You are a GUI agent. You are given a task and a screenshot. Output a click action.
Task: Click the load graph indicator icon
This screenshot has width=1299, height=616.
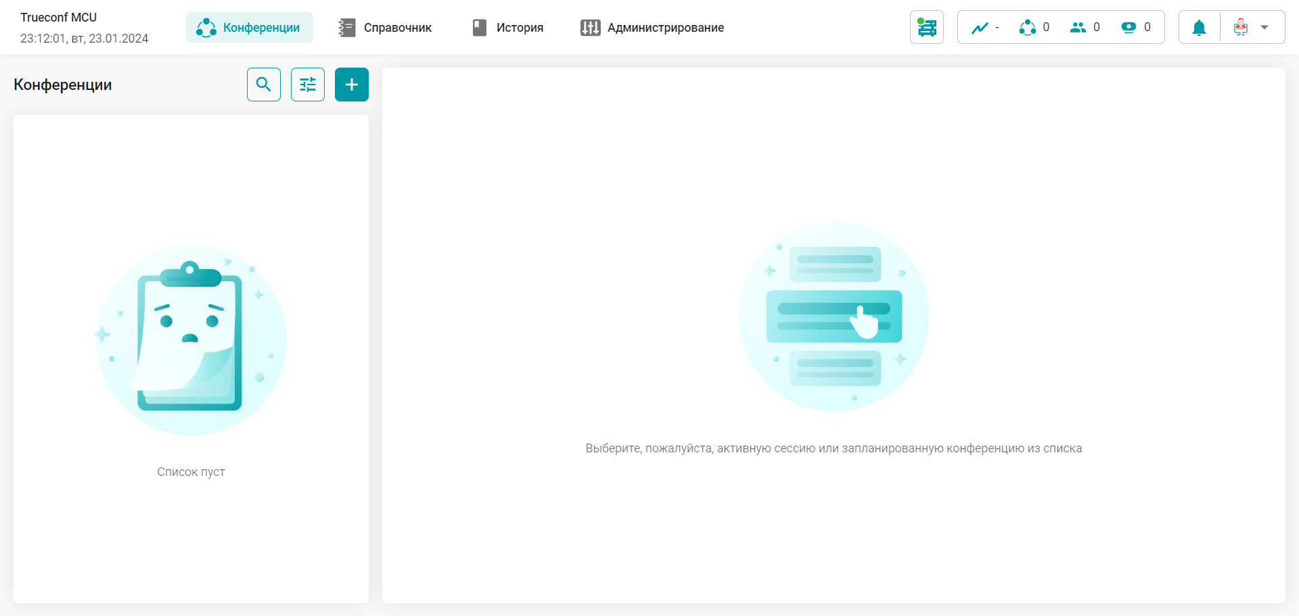coord(980,28)
